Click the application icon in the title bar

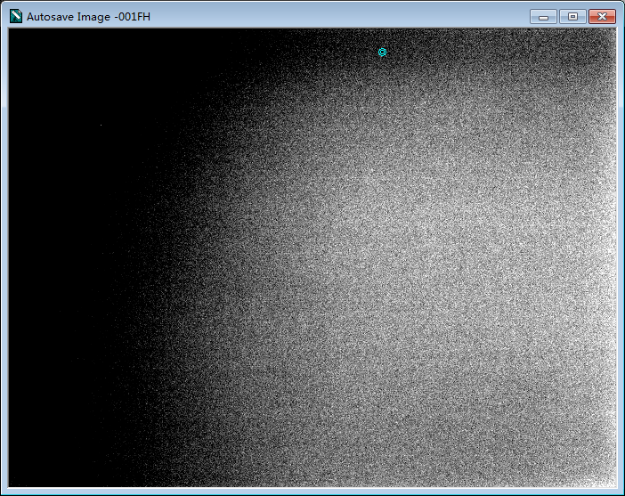point(15,16)
